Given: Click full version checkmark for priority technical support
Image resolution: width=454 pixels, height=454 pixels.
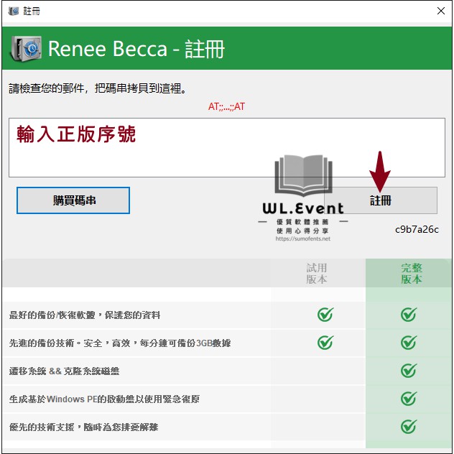Looking at the screenshot, I should pos(409,427).
